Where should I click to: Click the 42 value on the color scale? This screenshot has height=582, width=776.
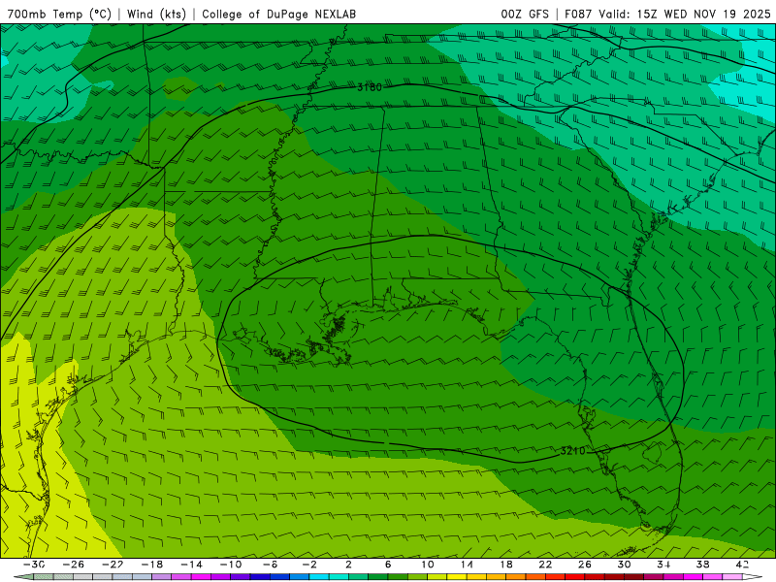pos(742,565)
